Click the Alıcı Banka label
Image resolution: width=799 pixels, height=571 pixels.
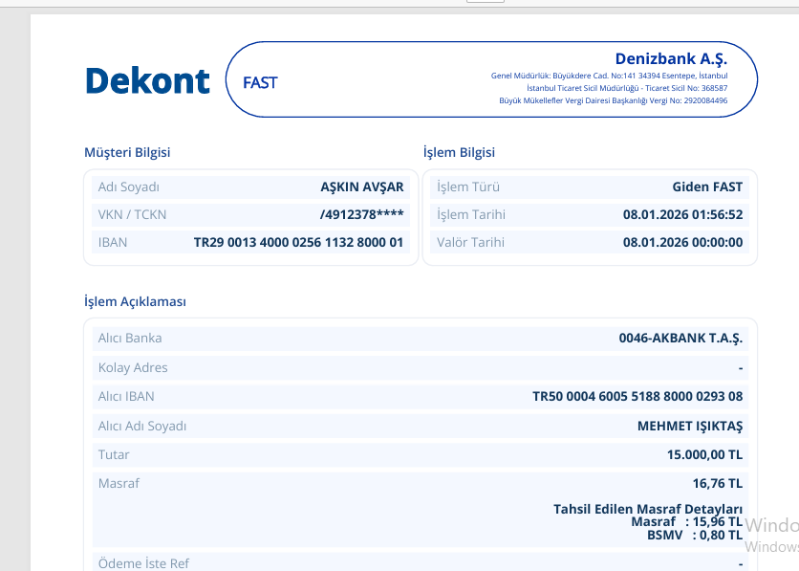(x=130, y=338)
